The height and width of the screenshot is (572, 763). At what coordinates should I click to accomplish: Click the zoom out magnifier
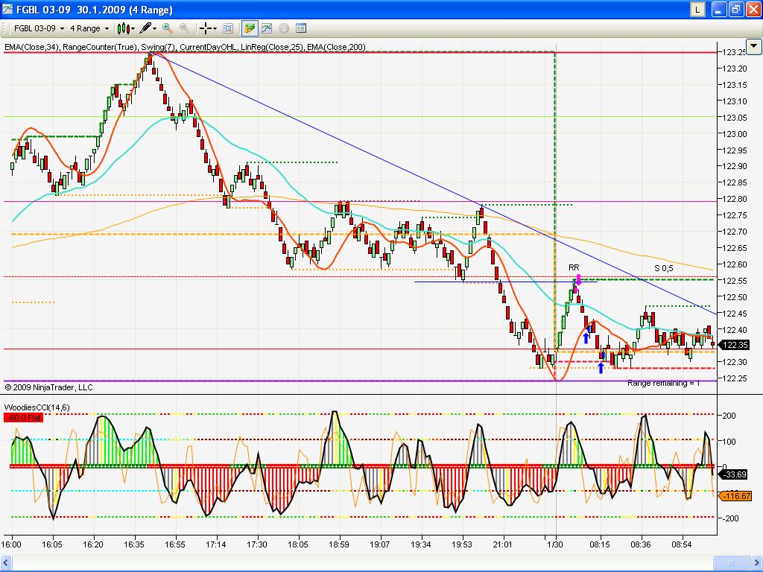tap(184, 28)
